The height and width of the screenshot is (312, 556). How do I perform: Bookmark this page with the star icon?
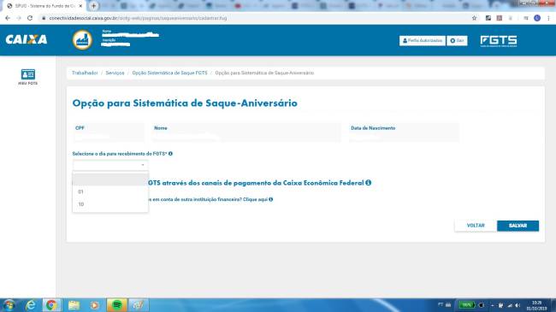[x=474, y=18]
